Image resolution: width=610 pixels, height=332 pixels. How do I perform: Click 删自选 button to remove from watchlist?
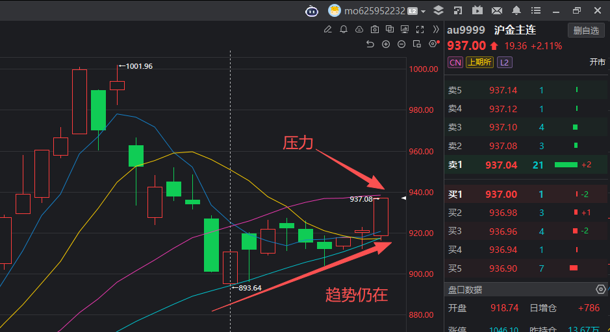click(x=586, y=30)
